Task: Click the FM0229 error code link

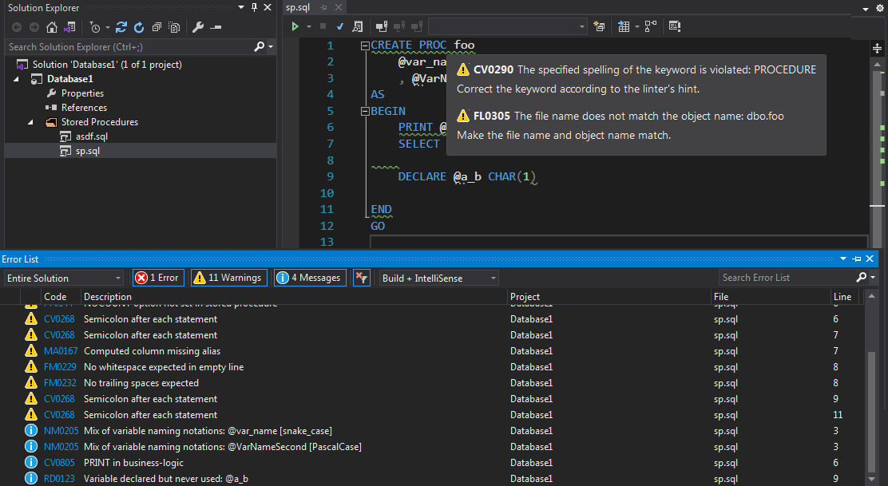Action: point(60,366)
